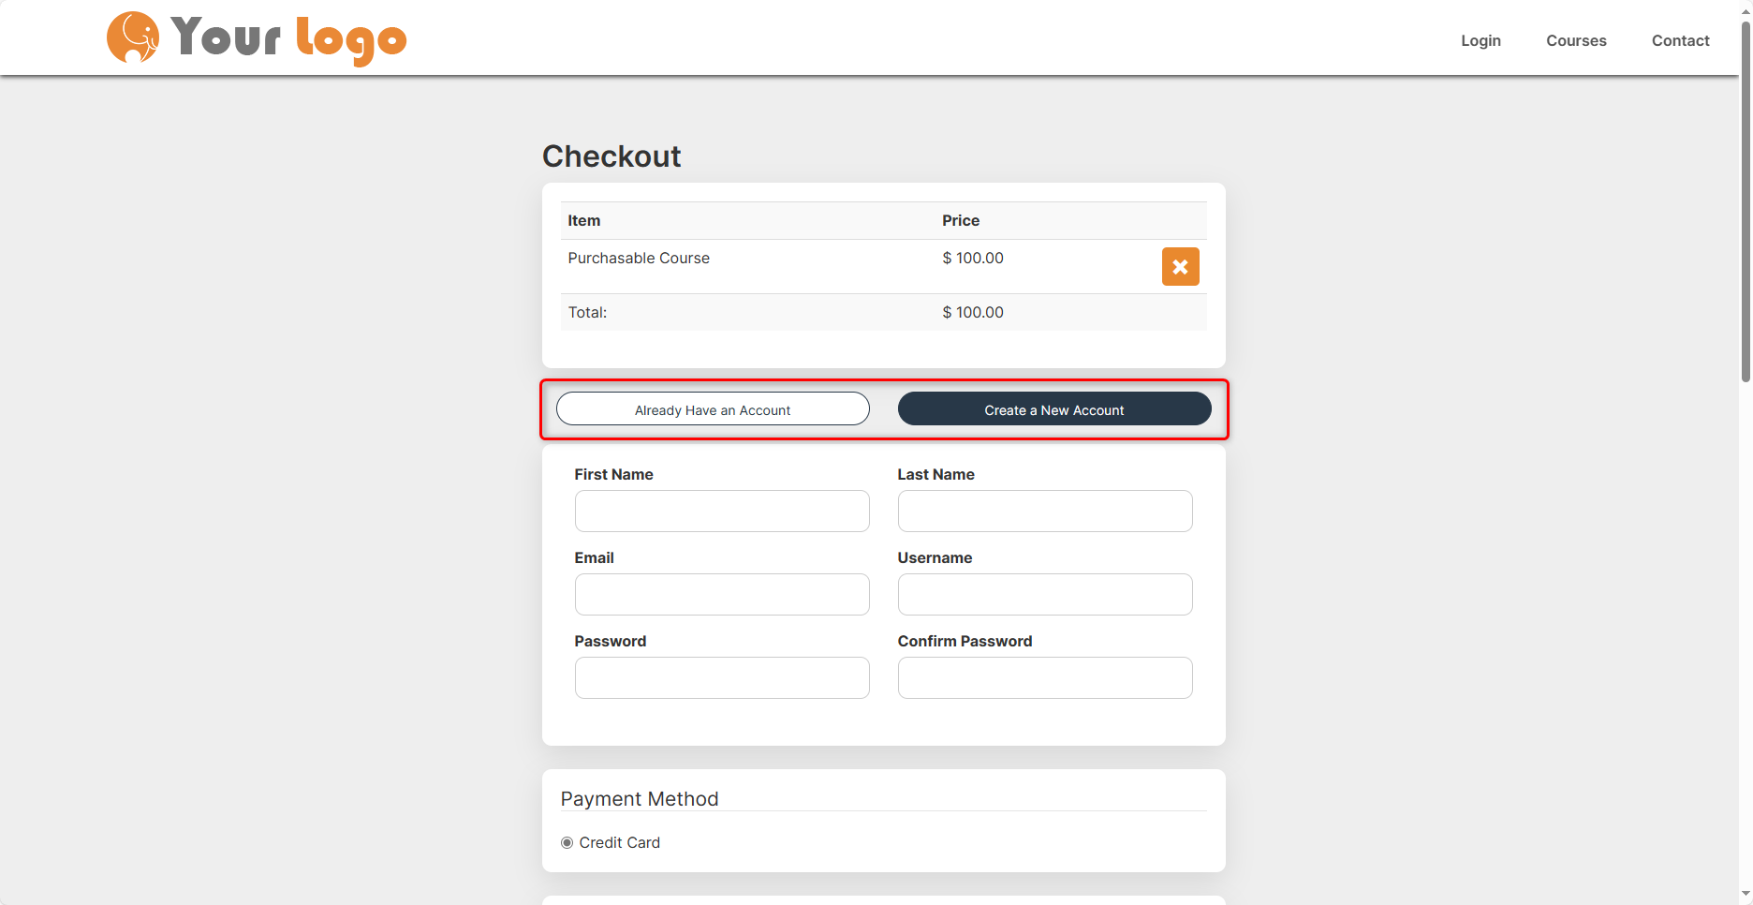The image size is (1753, 905).
Task: Click the Purchasable Course item name
Action: click(x=639, y=259)
